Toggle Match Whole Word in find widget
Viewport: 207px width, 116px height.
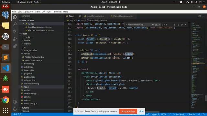(156, 24)
